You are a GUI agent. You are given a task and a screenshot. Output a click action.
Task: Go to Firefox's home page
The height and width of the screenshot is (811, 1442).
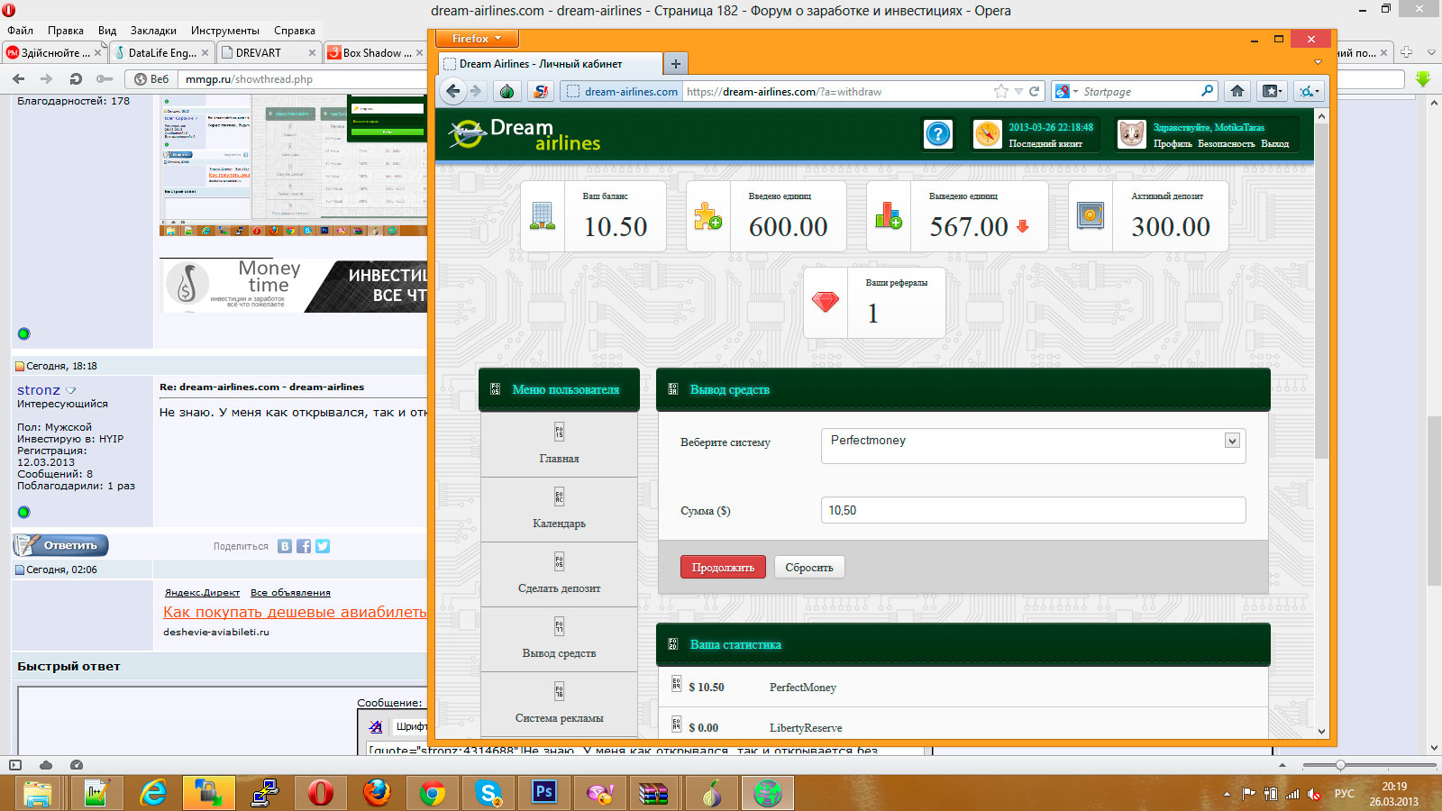tap(1237, 91)
